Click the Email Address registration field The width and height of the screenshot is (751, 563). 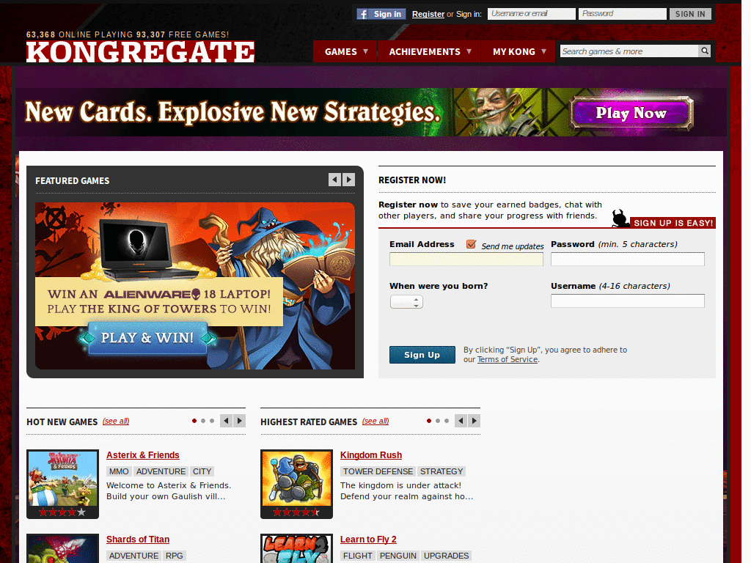[x=466, y=259]
